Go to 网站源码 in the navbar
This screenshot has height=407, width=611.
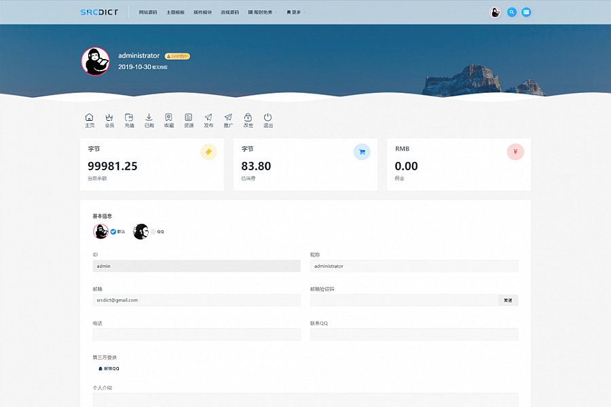(148, 12)
